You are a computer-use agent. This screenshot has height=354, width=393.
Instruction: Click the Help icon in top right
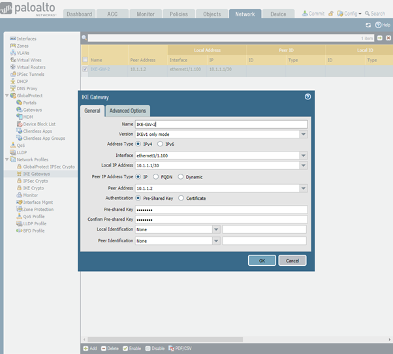(378, 25)
